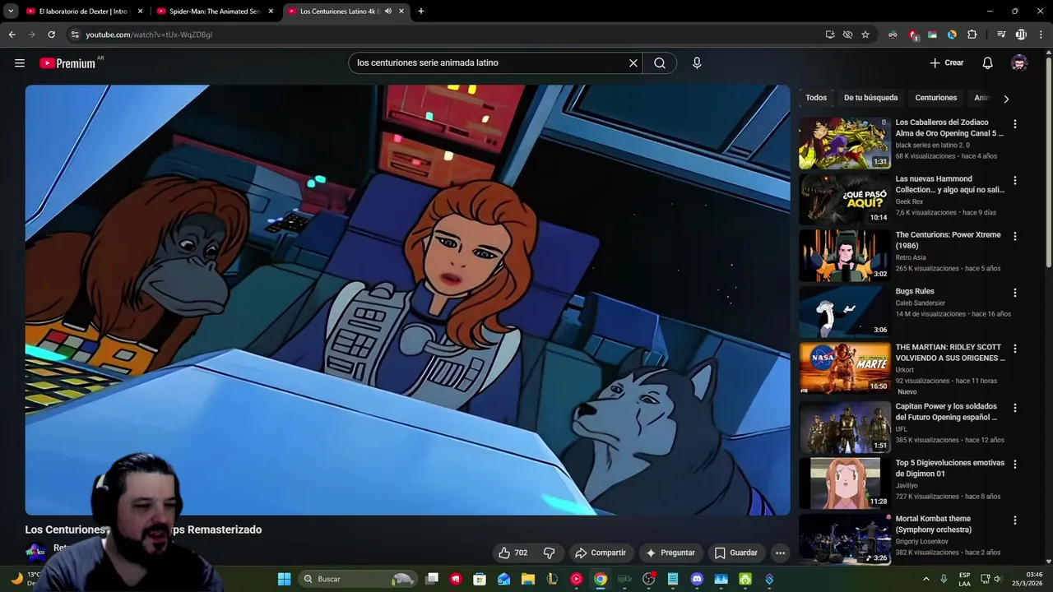Open the media controls music note icon
Screen dimensions: 1053x592
pos(1001,35)
